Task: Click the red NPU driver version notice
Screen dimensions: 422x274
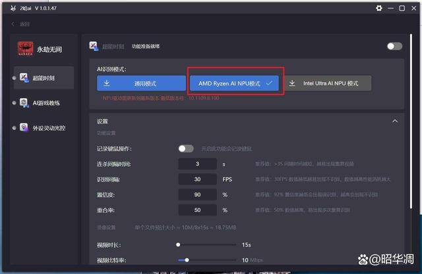Action: 161,98
